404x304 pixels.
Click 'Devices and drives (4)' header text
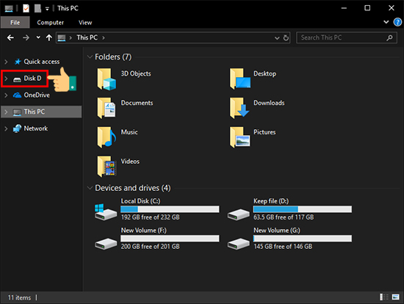[x=133, y=188]
